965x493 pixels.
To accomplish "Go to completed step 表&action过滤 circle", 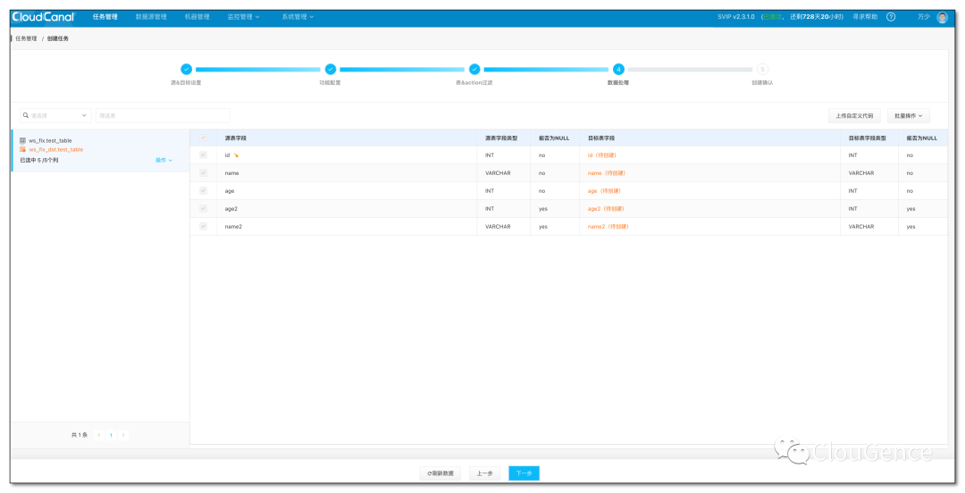I will [474, 70].
